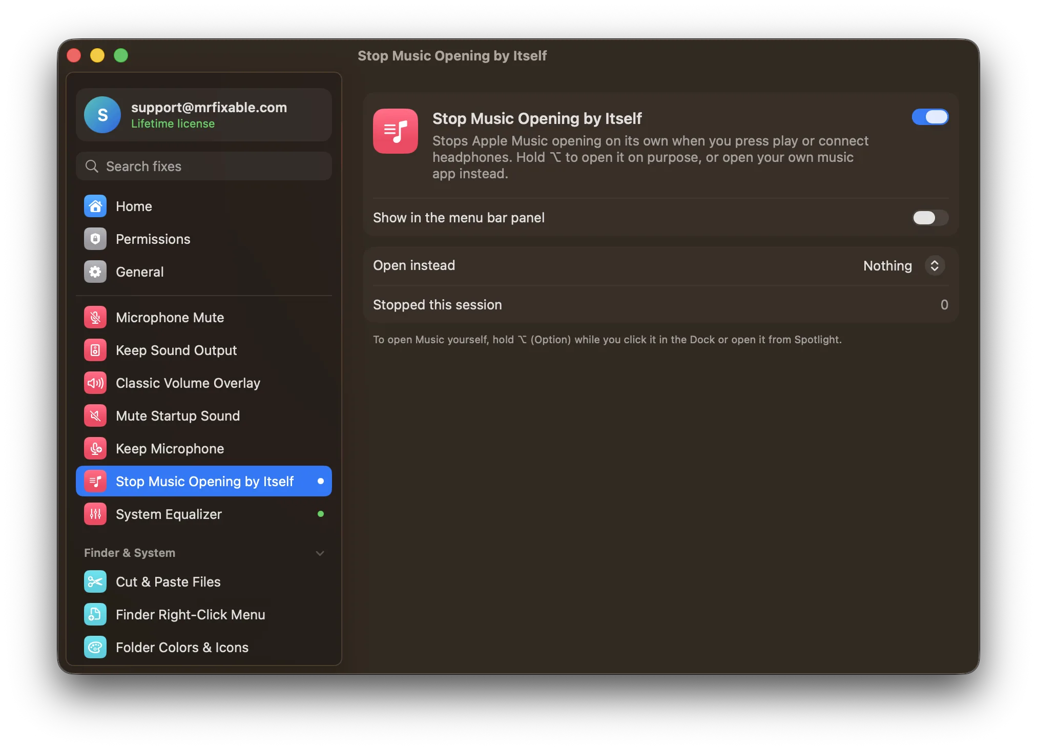Click the window title text
The image size is (1037, 750).
click(452, 55)
